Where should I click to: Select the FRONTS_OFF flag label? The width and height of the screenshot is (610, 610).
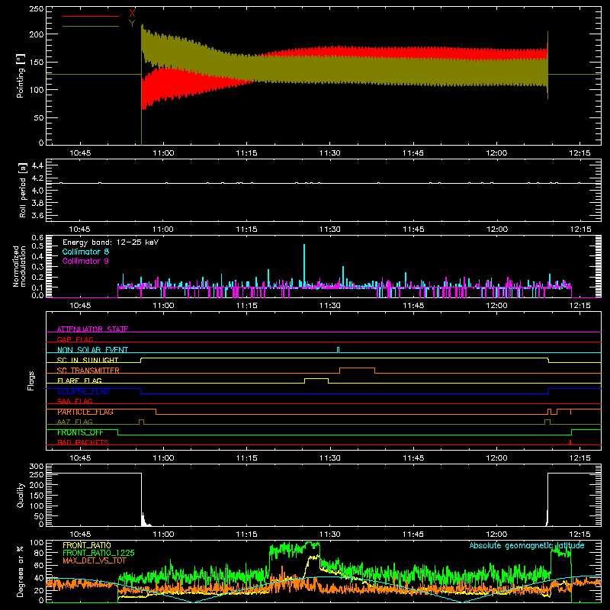click(80, 432)
